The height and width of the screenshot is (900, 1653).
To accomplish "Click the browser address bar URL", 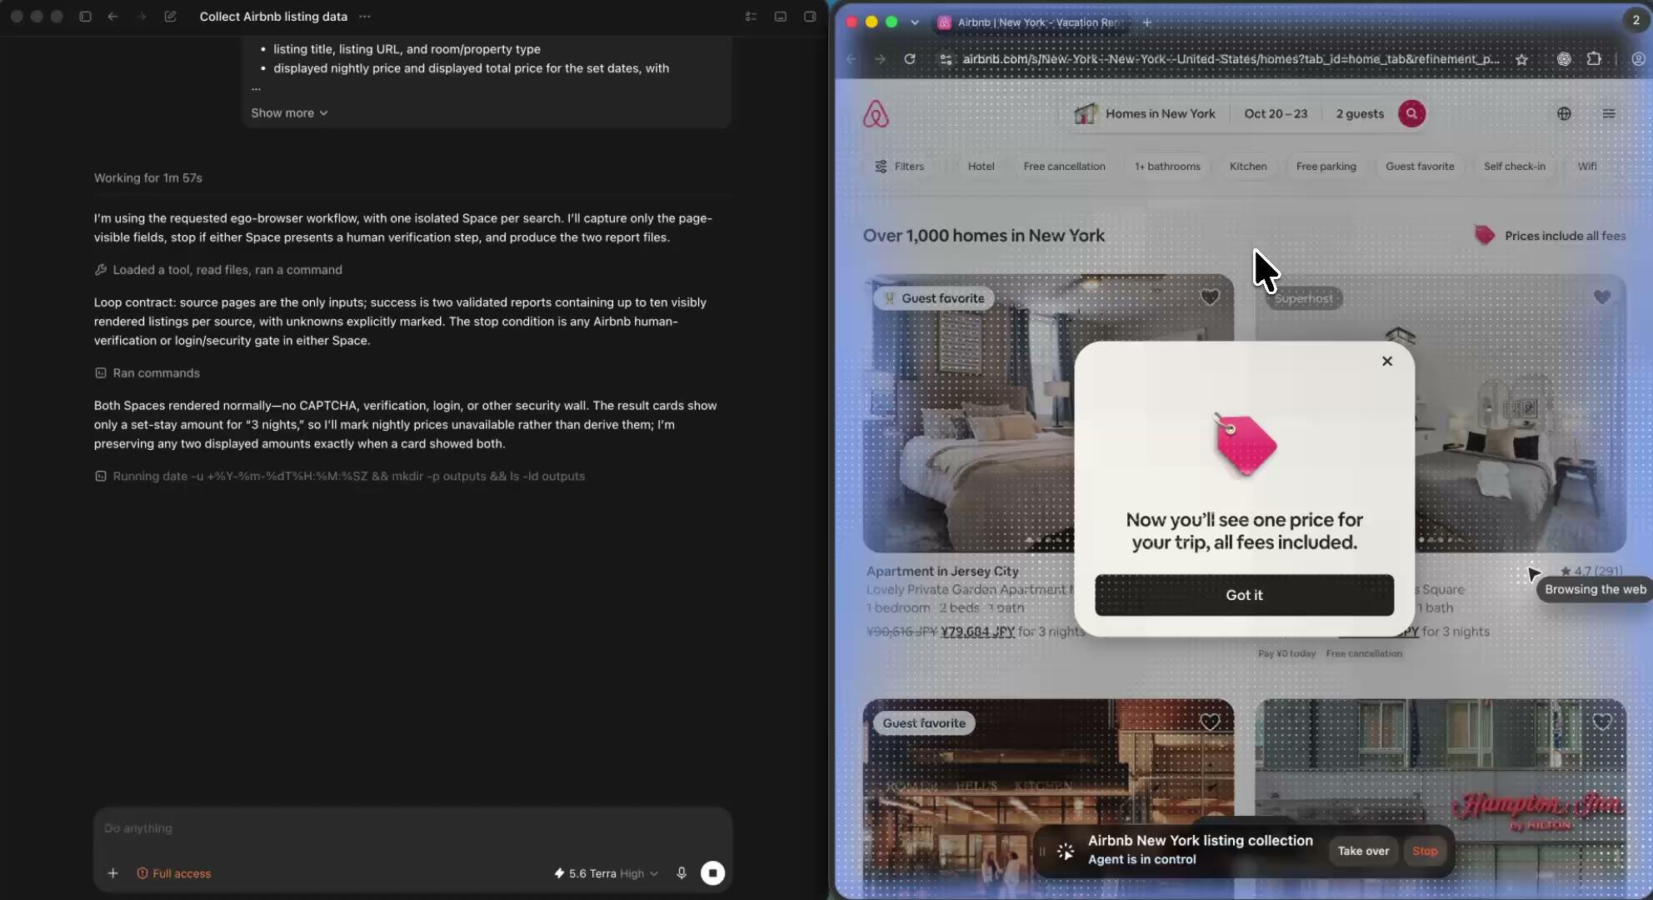I will coord(1231,59).
